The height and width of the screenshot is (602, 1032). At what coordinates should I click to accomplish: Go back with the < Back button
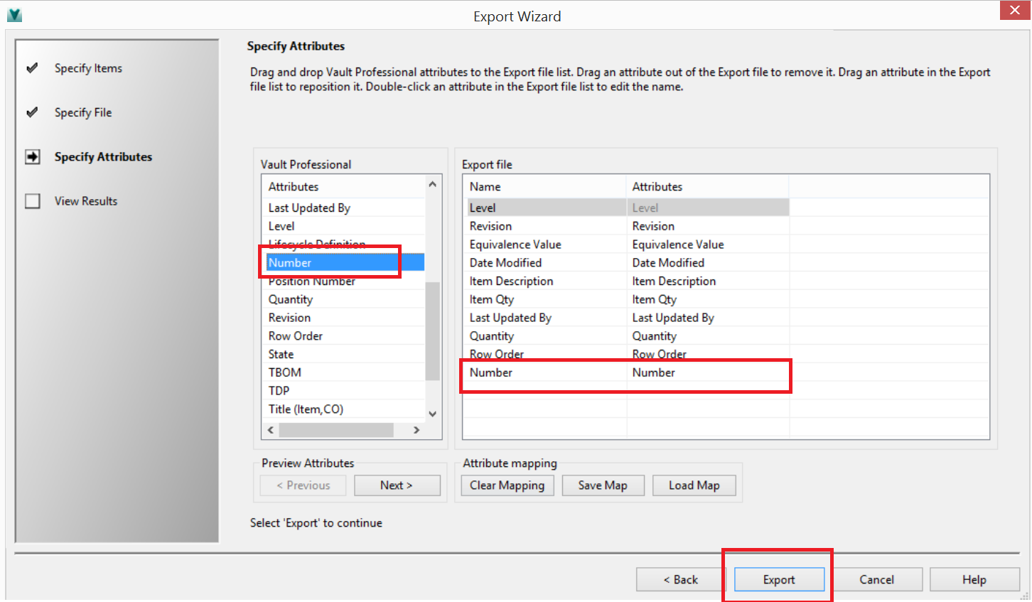(x=681, y=580)
